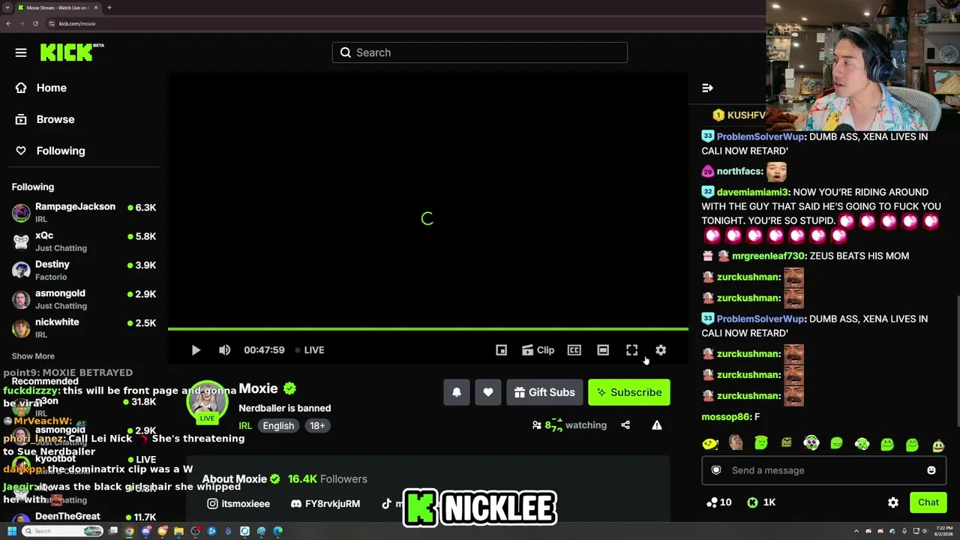Open picture-in-picture mode
This screenshot has height=540, width=960.
click(x=502, y=350)
